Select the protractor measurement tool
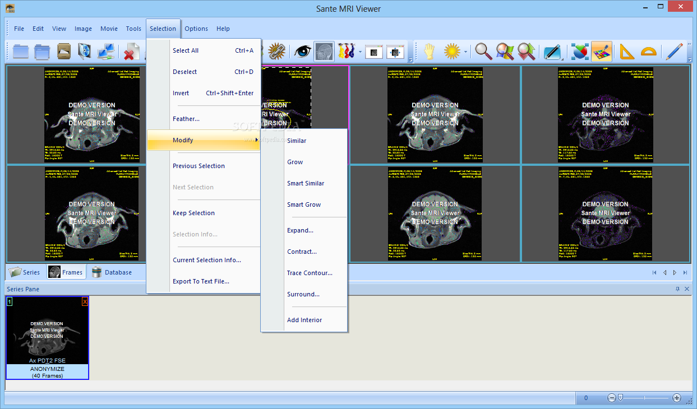The width and height of the screenshot is (697, 409). pos(648,52)
